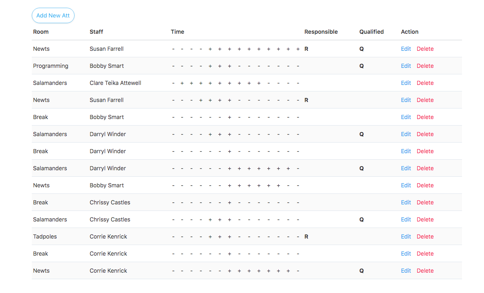Click the Q in Corrie Kenrick's Newts row
The height and width of the screenshot is (293, 484).
point(361,271)
